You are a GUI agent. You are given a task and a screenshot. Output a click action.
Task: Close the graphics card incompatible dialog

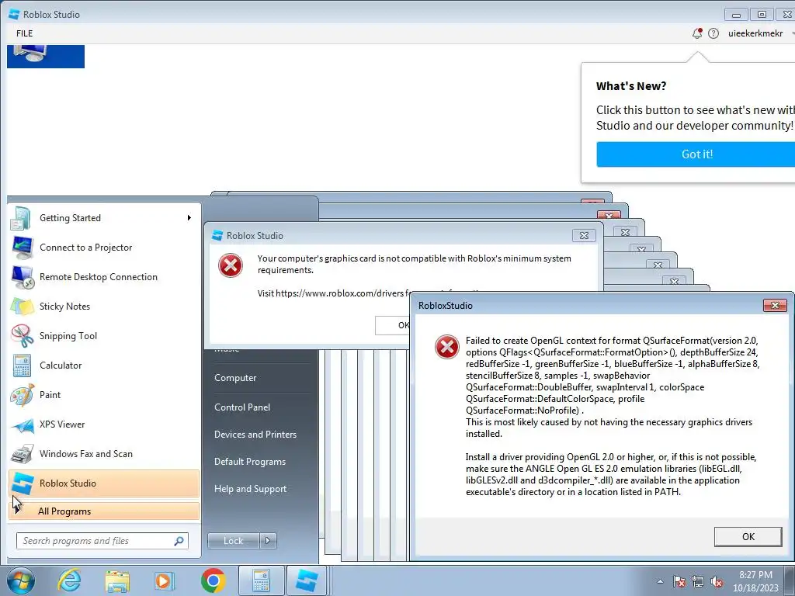[584, 235]
